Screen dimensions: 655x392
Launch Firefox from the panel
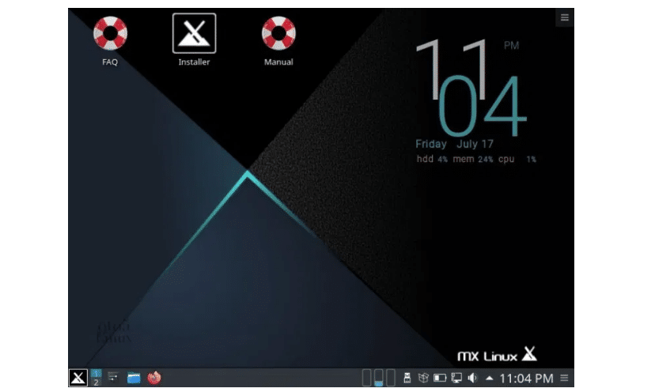(x=154, y=378)
